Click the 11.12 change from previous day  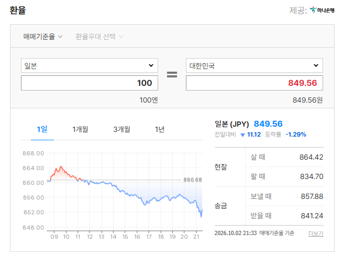[x=254, y=135]
